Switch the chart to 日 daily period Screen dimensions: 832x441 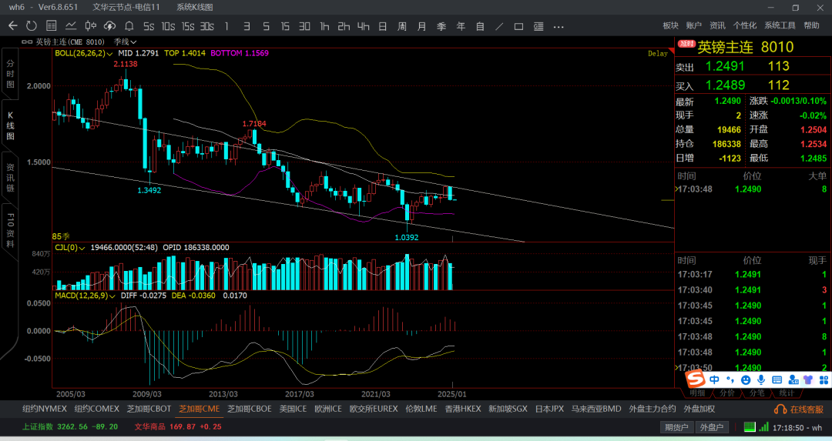[383, 26]
